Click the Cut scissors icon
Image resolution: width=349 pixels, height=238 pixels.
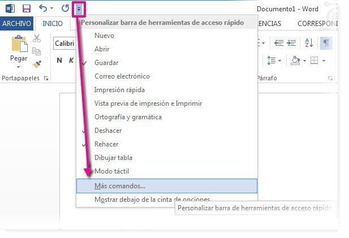pos(37,38)
